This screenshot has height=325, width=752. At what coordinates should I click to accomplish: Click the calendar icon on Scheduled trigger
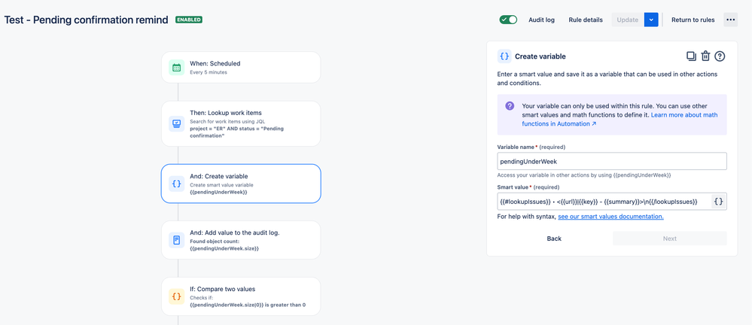pos(176,68)
